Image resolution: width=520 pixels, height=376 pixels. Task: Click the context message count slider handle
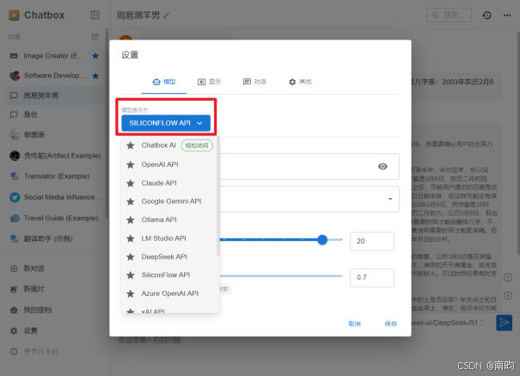(x=322, y=239)
